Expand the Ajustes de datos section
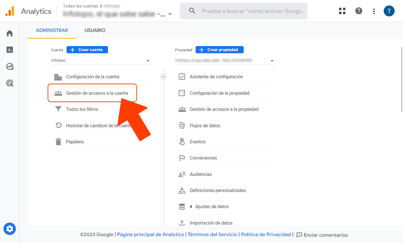The height and width of the screenshot is (243, 403). pos(191,206)
